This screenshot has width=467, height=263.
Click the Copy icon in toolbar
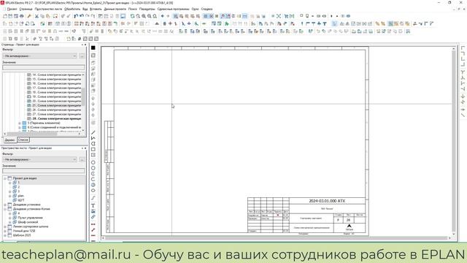click(x=42, y=16)
